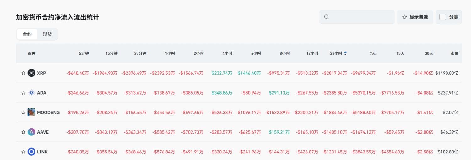Click the AAVE coin logo icon
This screenshot has height=160, width=471.
click(x=31, y=132)
